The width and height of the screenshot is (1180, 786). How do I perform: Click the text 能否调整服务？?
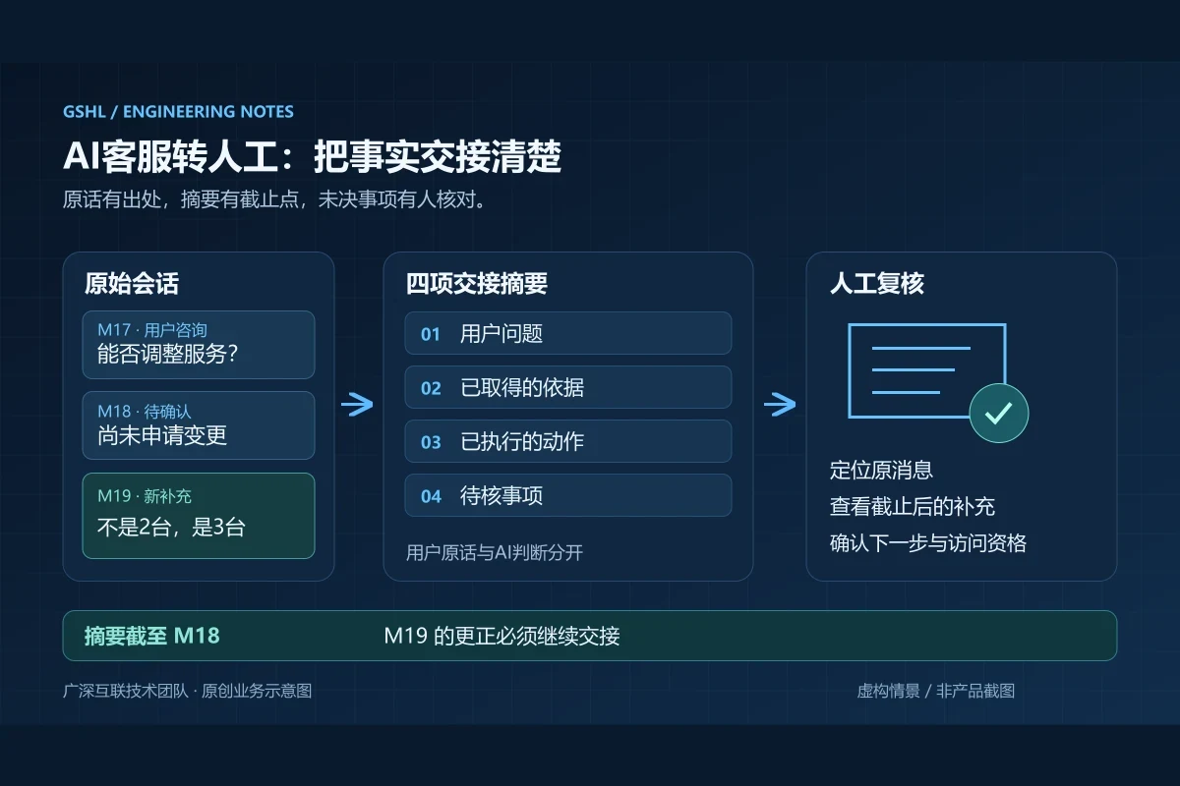pyautogui.click(x=168, y=355)
